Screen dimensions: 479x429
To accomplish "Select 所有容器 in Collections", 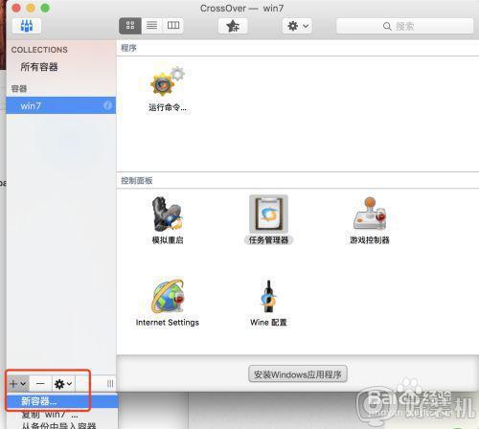I will pos(39,67).
